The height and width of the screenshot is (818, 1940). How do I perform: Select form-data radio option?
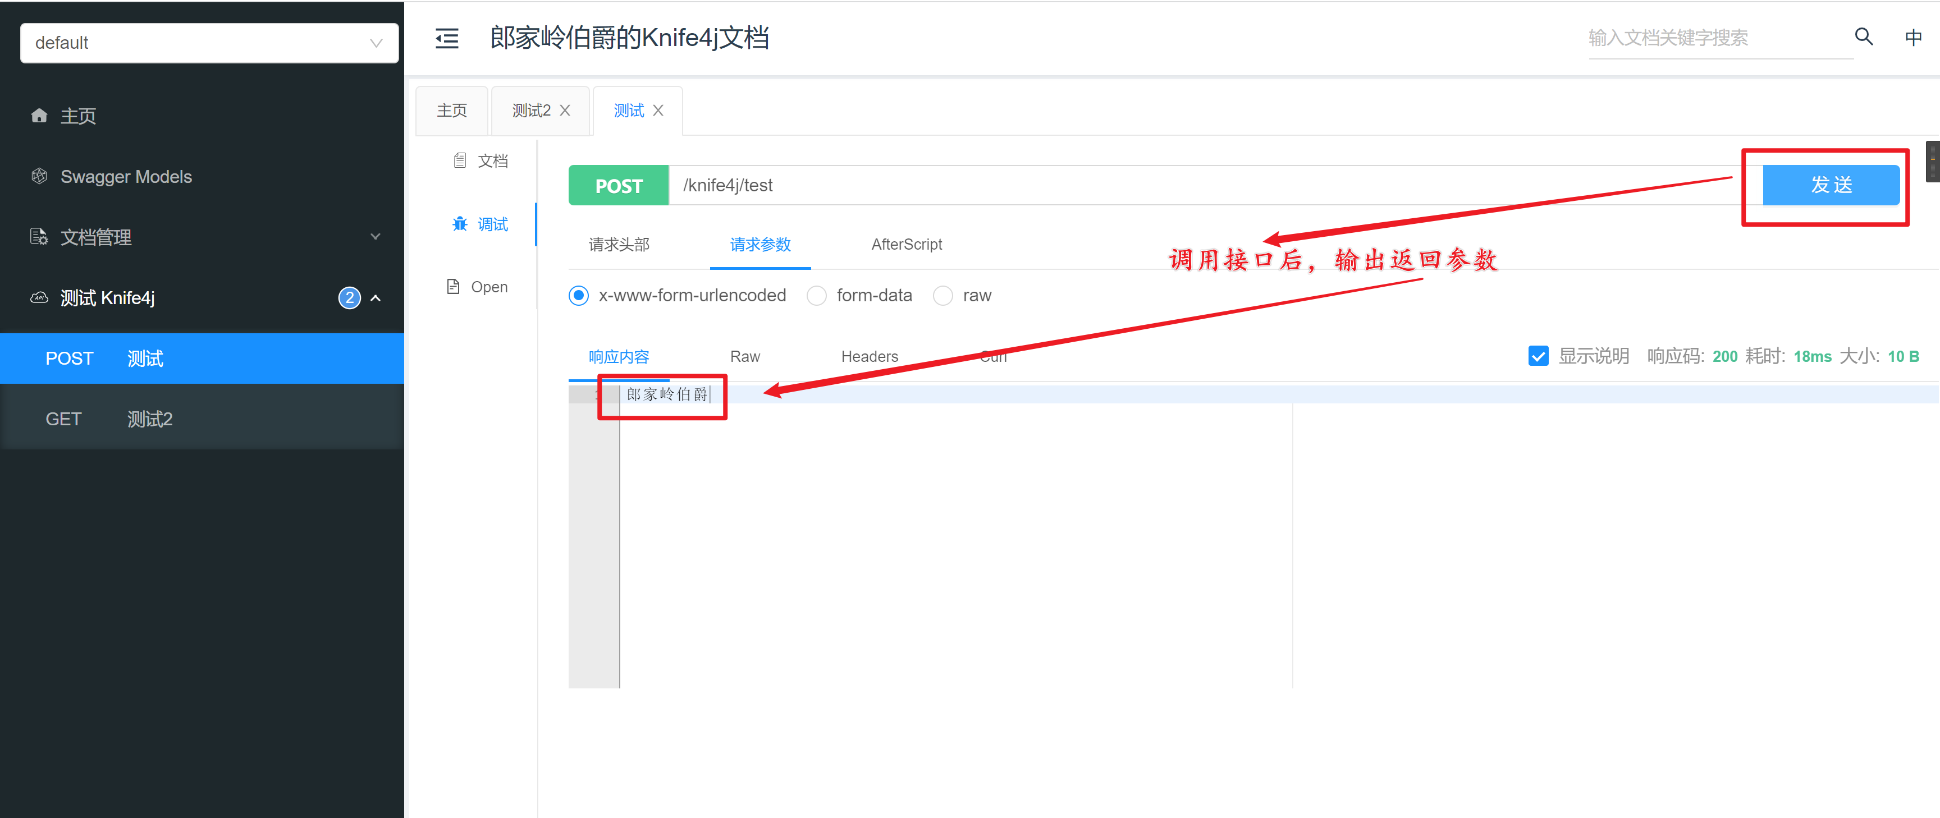[x=816, y=295]
